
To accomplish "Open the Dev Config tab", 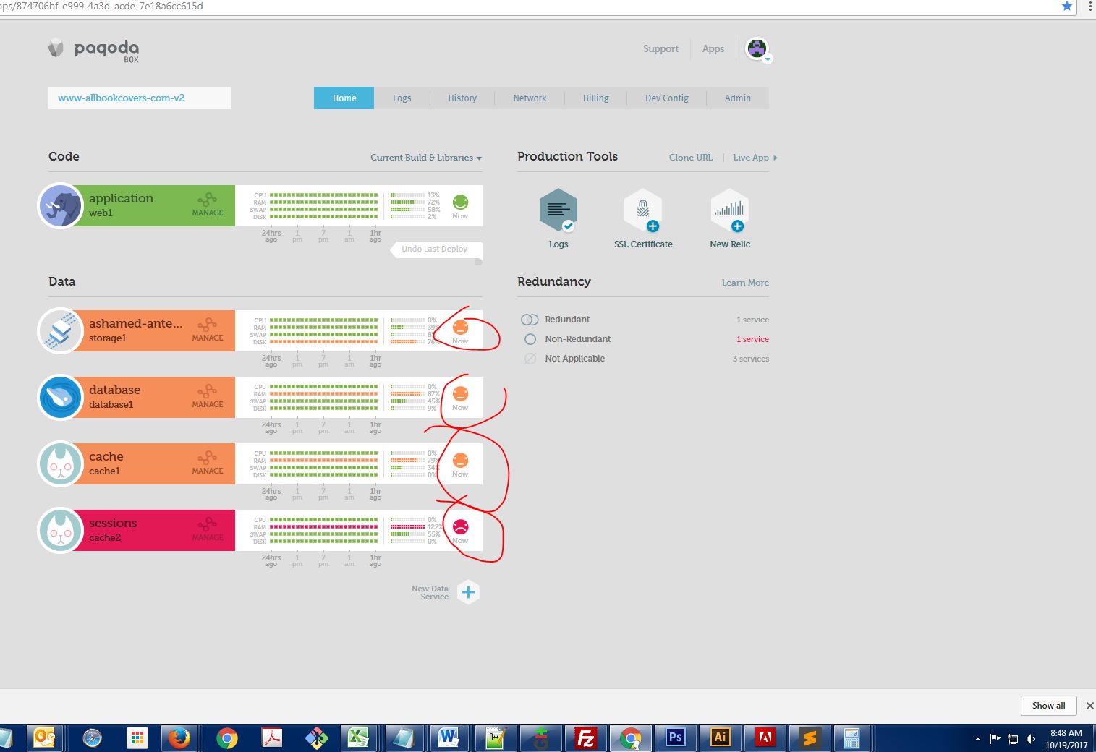I will pos(667,98).
